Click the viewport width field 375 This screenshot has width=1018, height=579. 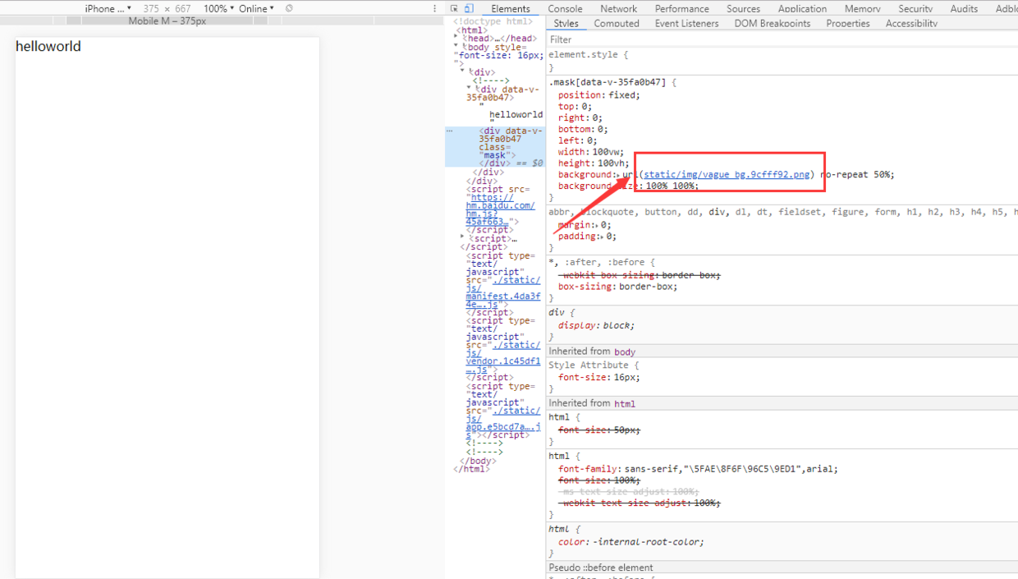pos(151,8)
